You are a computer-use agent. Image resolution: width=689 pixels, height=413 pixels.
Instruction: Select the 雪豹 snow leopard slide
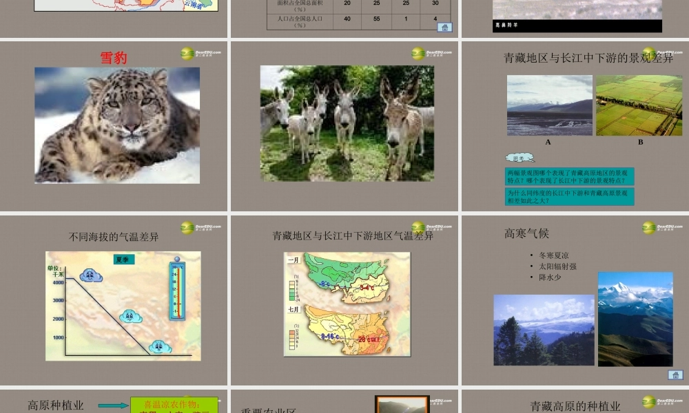point(114,126)
